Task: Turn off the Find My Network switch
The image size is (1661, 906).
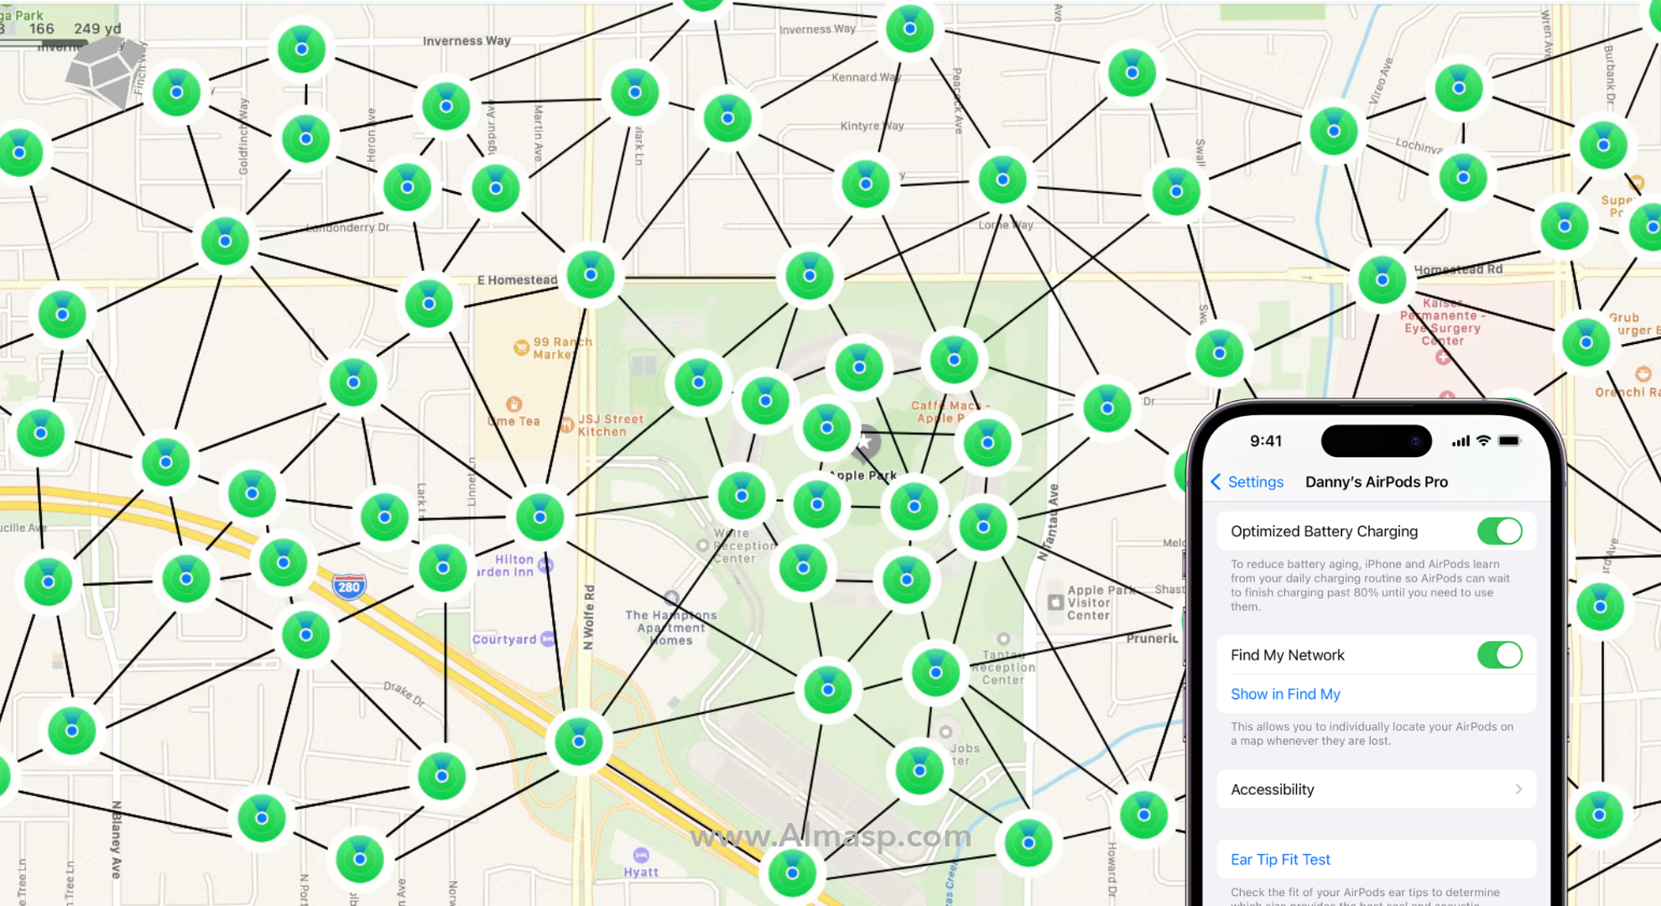Action: pos(1499,655)
